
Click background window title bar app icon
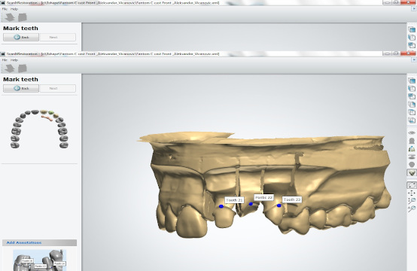point(3,3)
